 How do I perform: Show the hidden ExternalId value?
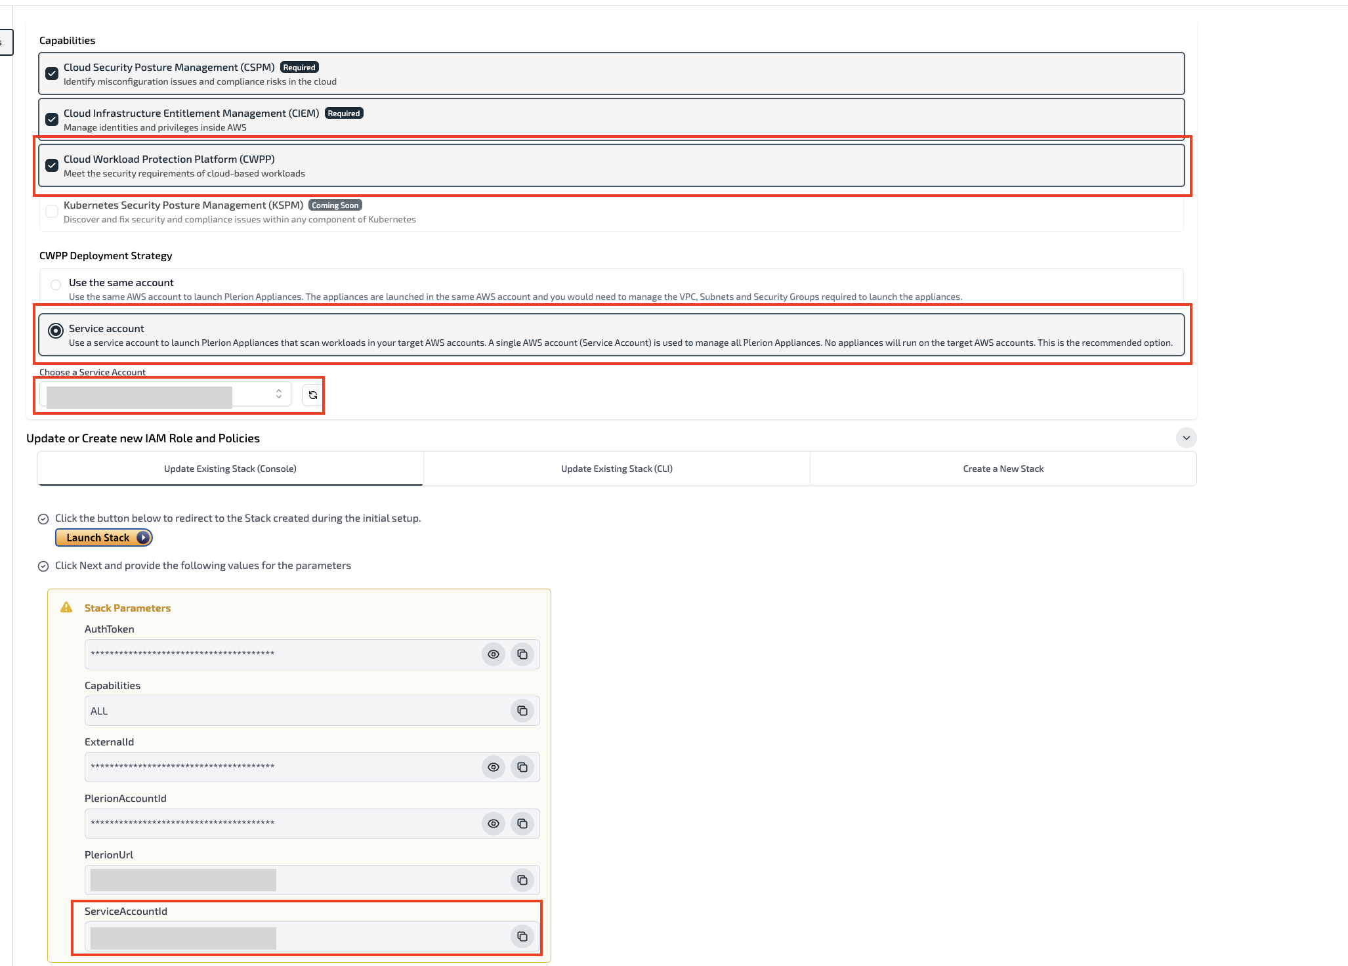click(494, 767)
